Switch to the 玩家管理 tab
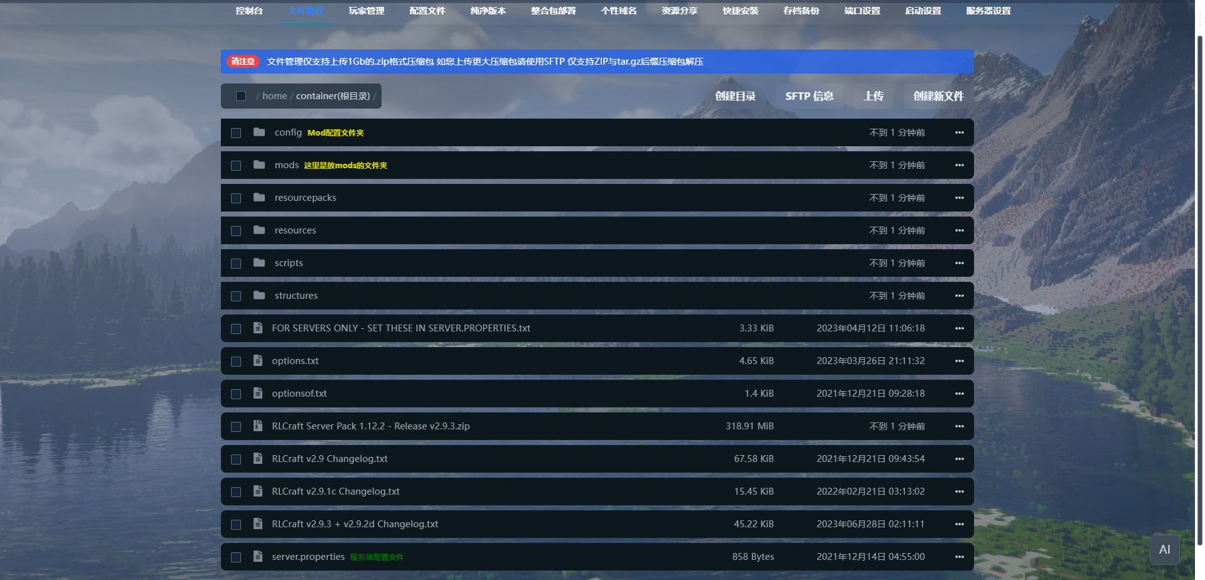Screen dimensions: 1205x580 (x=367, y=11)
